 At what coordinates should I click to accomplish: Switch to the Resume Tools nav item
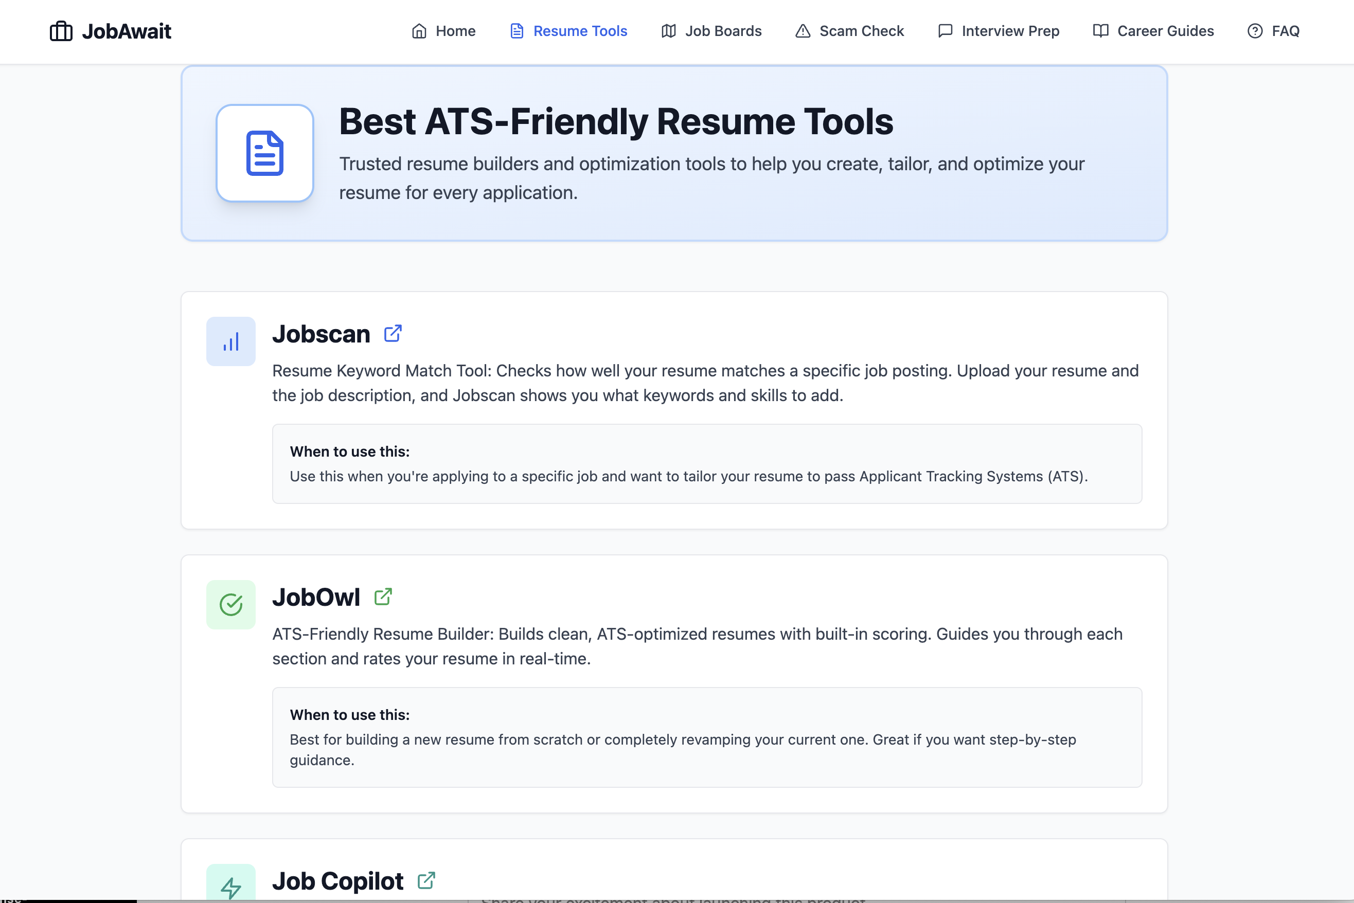point(580,31)
